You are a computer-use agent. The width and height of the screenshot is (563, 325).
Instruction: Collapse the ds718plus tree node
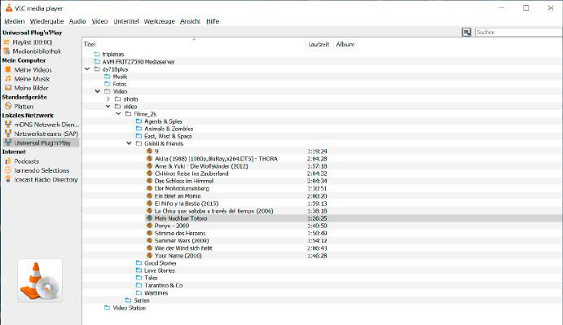click(87, 69)
